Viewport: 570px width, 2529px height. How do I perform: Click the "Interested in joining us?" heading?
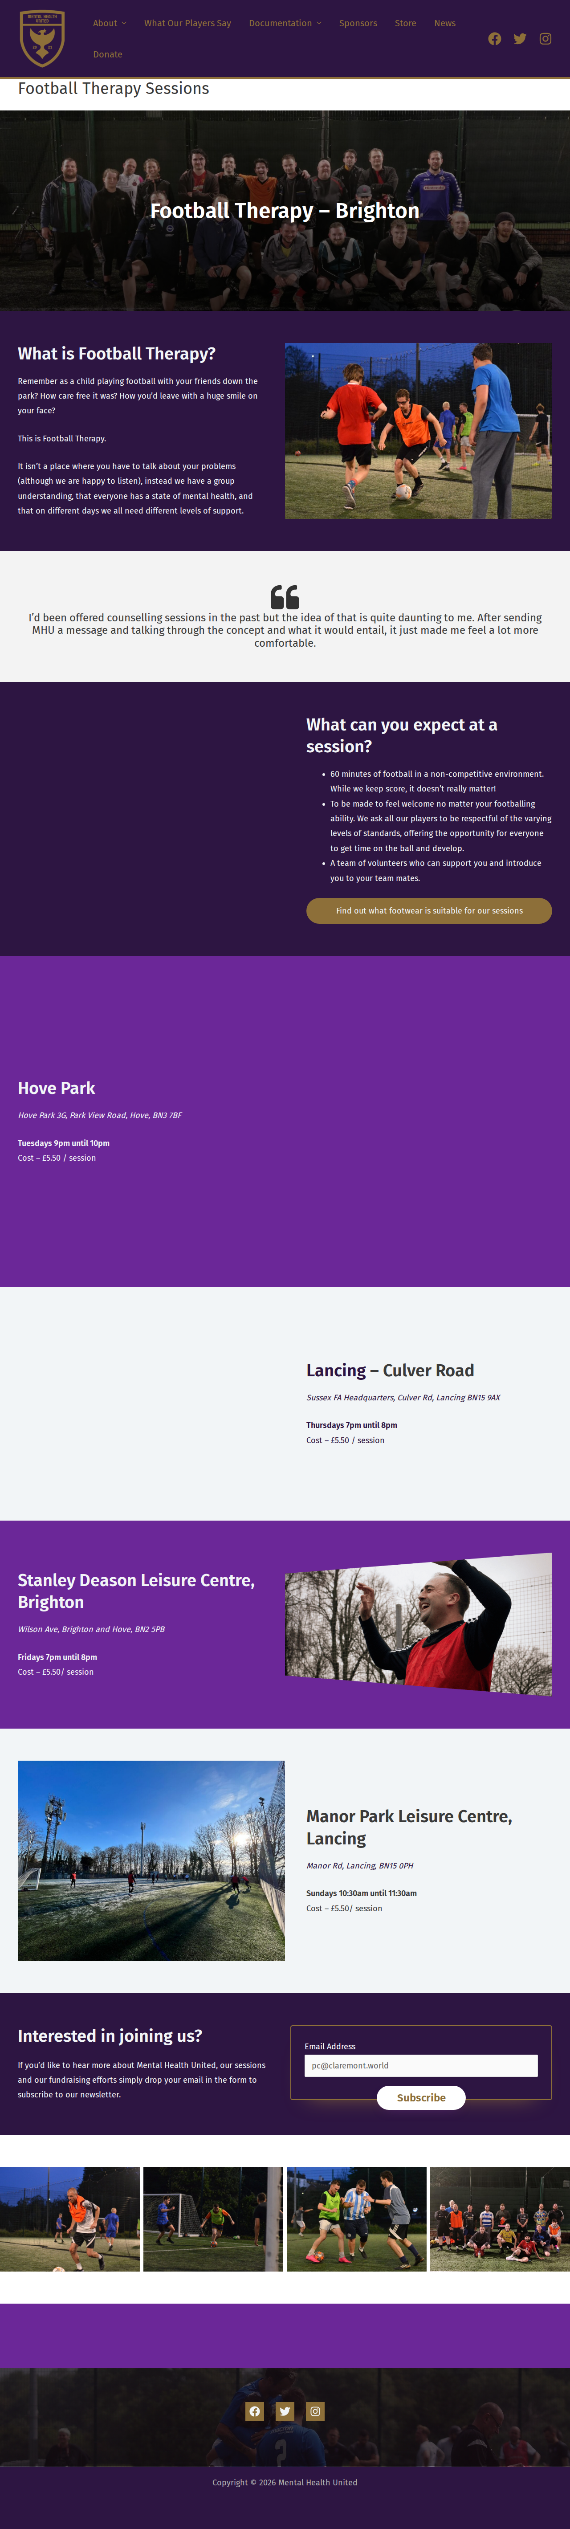tap(110, 2036)
